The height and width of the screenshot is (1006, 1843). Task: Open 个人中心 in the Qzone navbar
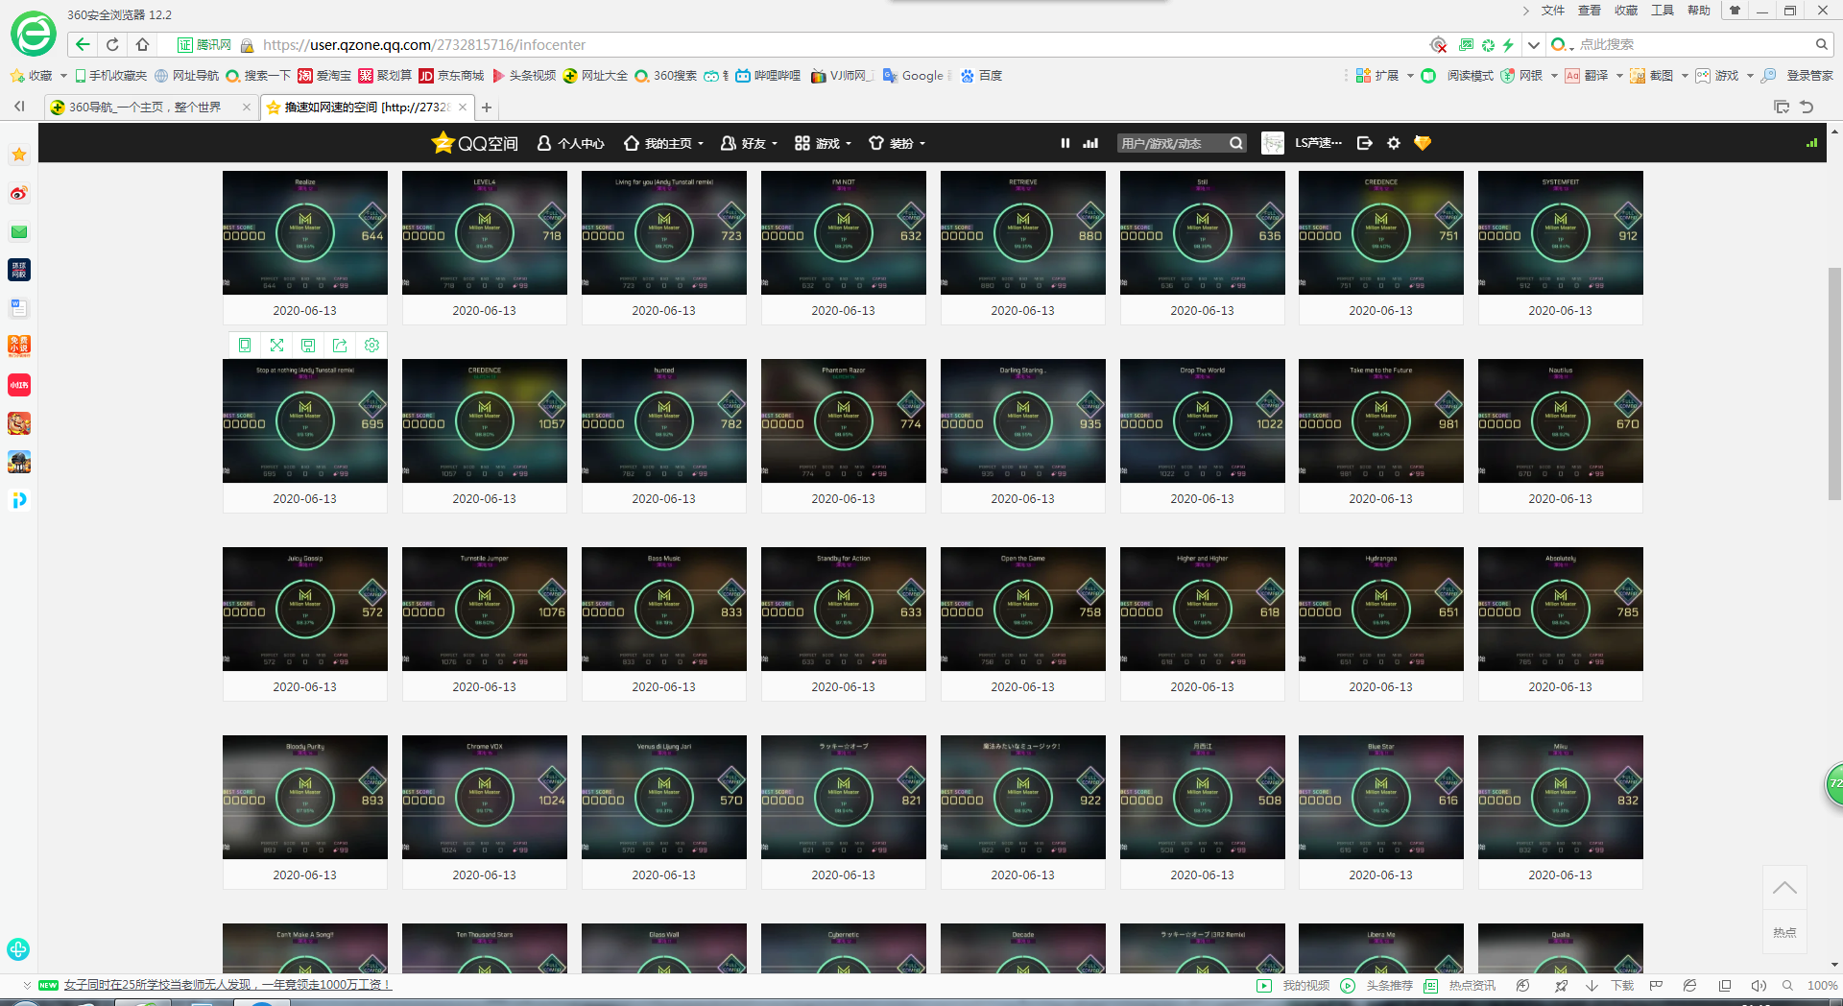pyautogui.click(x=570, y=143)
